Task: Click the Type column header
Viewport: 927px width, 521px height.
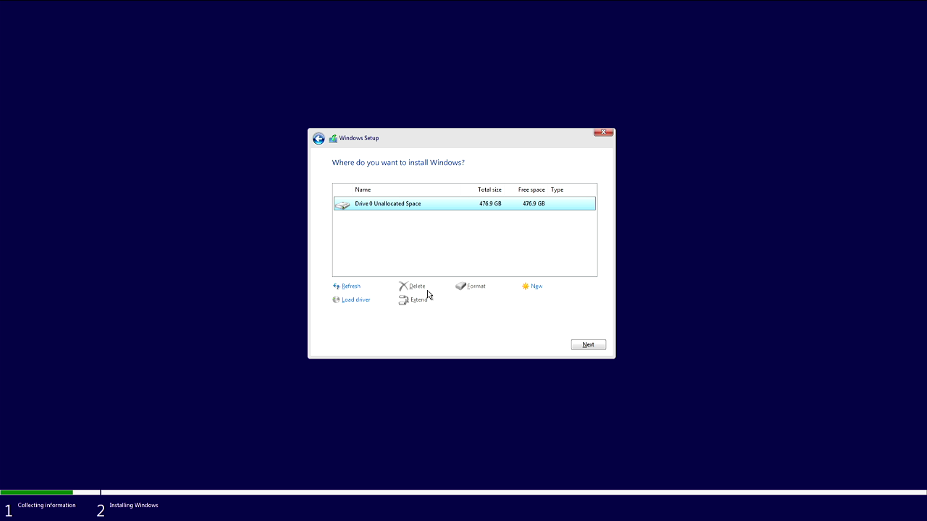Action: coord(557,190)
